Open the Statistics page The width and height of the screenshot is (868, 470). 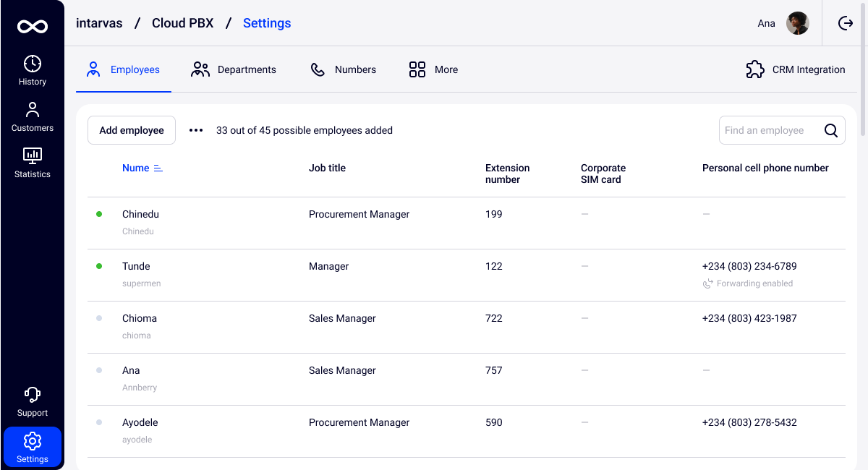[33, 163]
